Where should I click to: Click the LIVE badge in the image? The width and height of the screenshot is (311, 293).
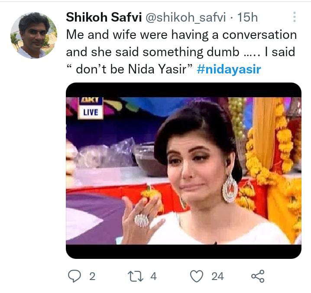point(90,112)
